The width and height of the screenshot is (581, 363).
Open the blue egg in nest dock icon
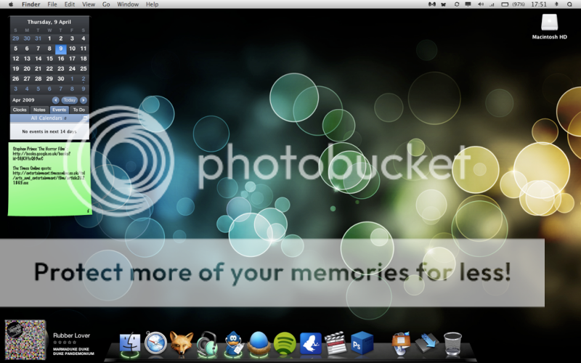259,343
